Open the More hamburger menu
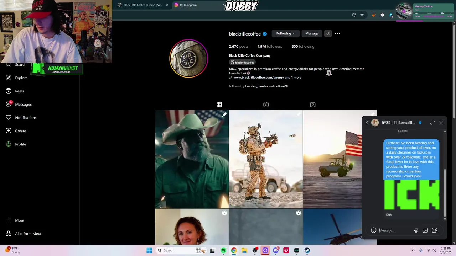456x256 pixels. pyautogui.click(x=15, y=220)
